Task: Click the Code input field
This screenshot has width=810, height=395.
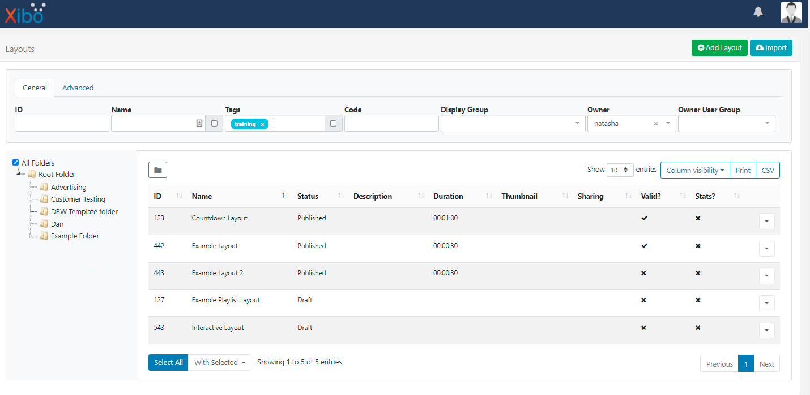Action: [391, 123]
